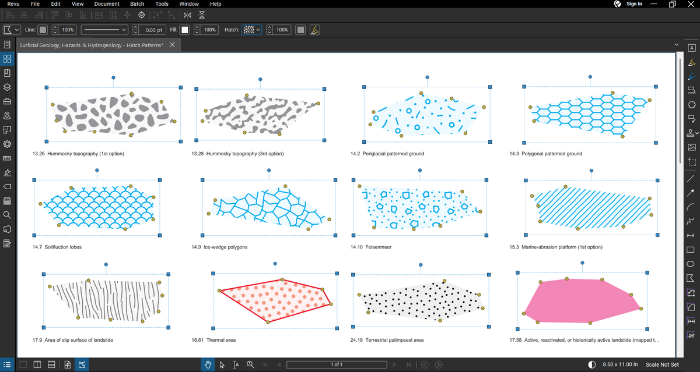Open the Revu menu
700x372 pixels.
pyautogui.click(x=13, y=4)
